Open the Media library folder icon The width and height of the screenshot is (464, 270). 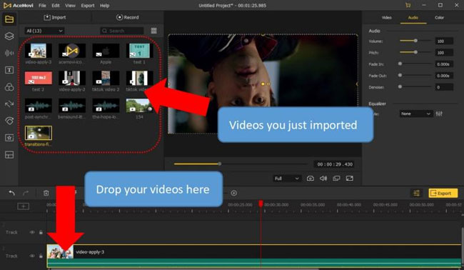point(9,19)
